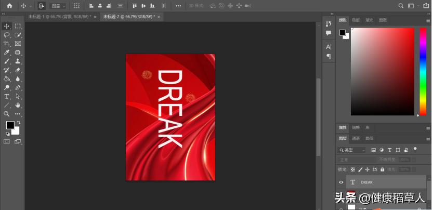Toggle Show Transform Controls option
This screenshot has width=432, height=210.
pos(77,6)
